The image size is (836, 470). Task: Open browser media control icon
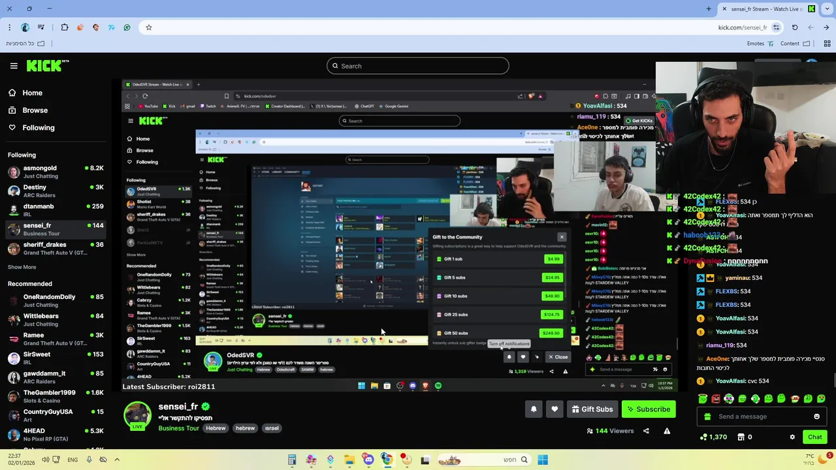(x=41, y=27)
